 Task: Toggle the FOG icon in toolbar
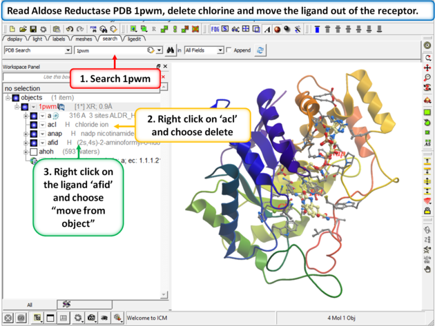pos(215,29)
